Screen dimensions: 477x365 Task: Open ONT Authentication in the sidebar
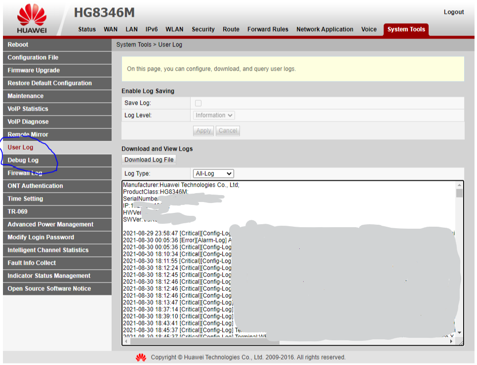[57, 186]
